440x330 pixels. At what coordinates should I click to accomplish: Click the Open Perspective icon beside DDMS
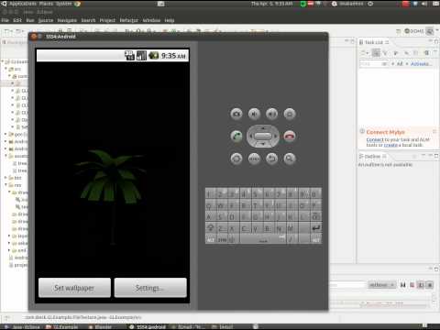coord(399,31)
